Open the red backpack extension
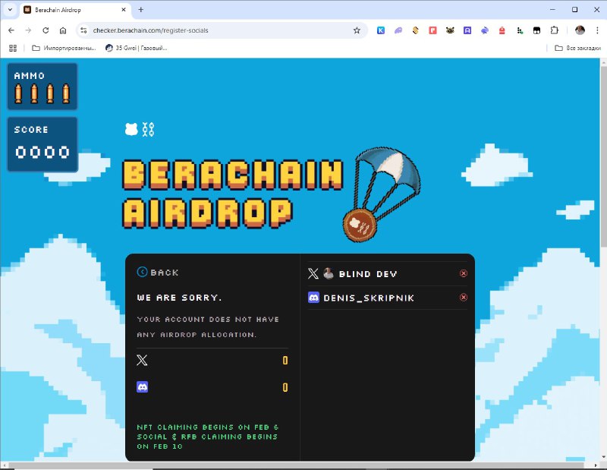The width and height of the screenshot is (607, 470). (x=502, y=30)
